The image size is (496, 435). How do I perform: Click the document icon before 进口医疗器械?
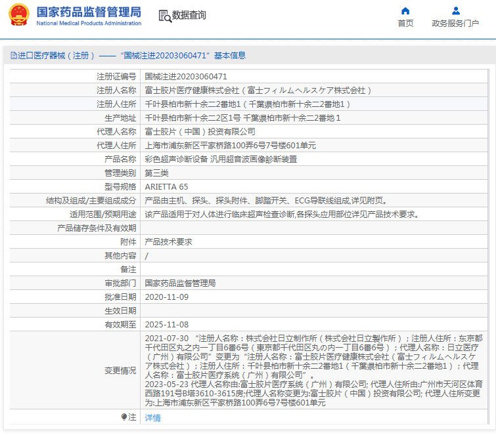14,56
